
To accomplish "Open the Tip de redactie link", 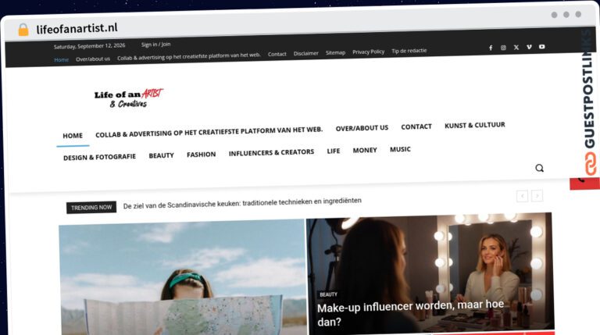I will point(409,51).
